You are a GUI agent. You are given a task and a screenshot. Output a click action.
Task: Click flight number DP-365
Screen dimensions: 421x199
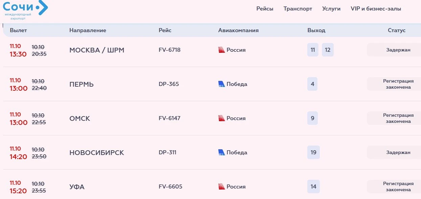pyautogui.click(x=169, y=84)
